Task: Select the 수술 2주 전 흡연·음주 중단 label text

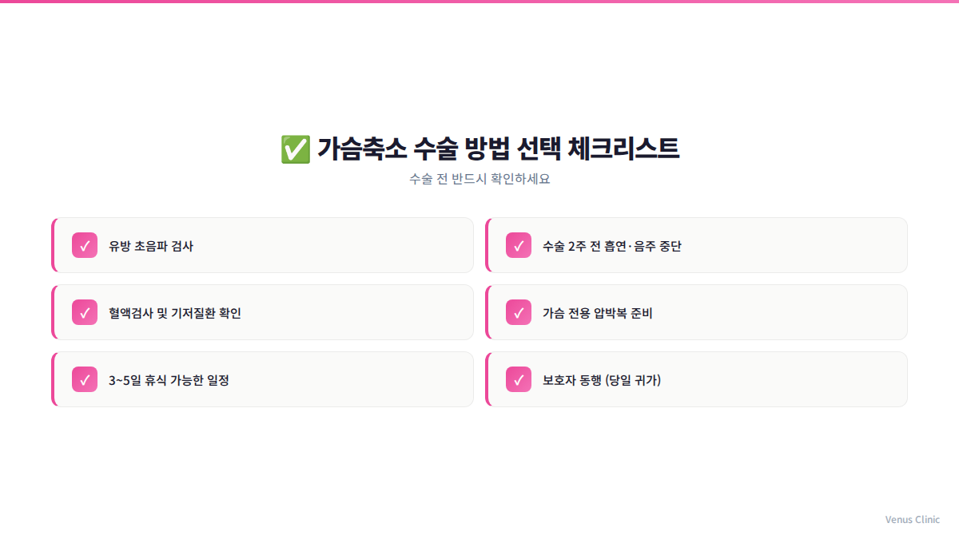Action: 611,246
